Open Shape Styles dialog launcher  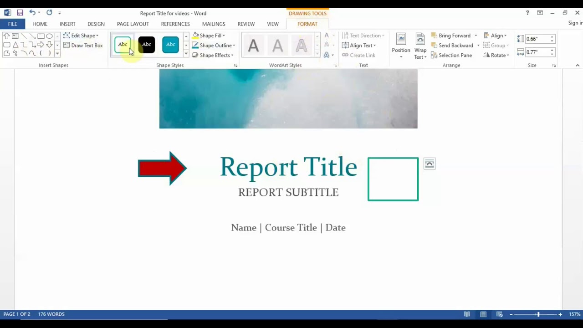(235, 66)
